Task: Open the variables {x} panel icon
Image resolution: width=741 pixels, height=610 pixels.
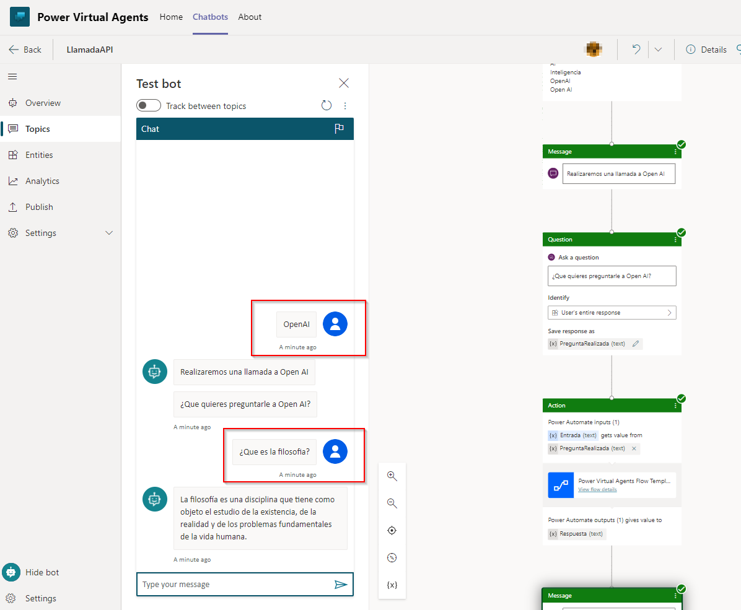Action: pos(392,585)
